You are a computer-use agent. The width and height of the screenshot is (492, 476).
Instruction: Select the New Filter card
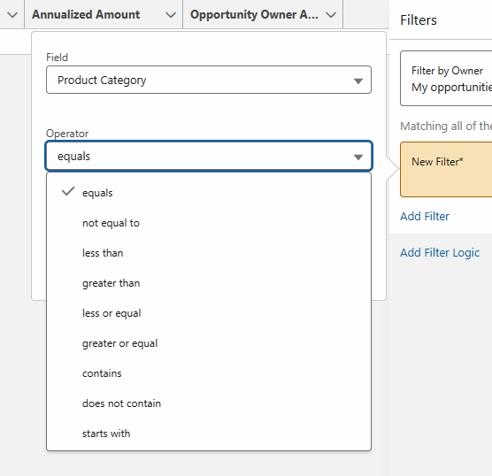pyautogui.click(x=446, y=170)
